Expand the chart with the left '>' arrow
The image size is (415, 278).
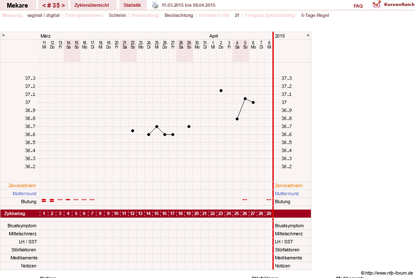(x=3, y=35)
